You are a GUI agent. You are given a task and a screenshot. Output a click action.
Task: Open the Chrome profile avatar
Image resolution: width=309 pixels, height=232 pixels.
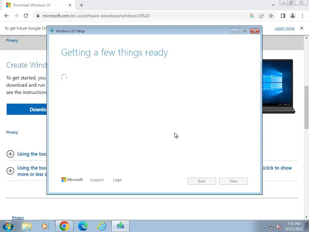293,16
